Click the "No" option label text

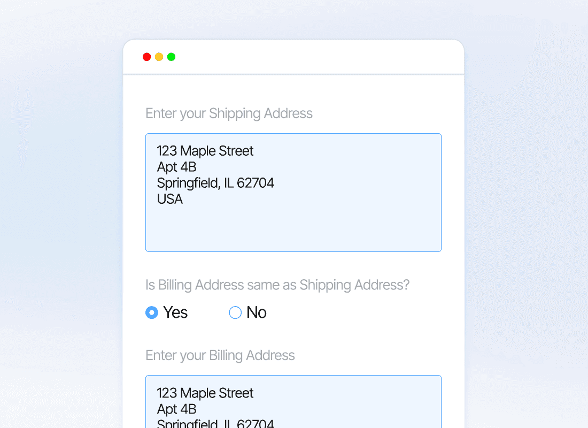coord(257,312)
